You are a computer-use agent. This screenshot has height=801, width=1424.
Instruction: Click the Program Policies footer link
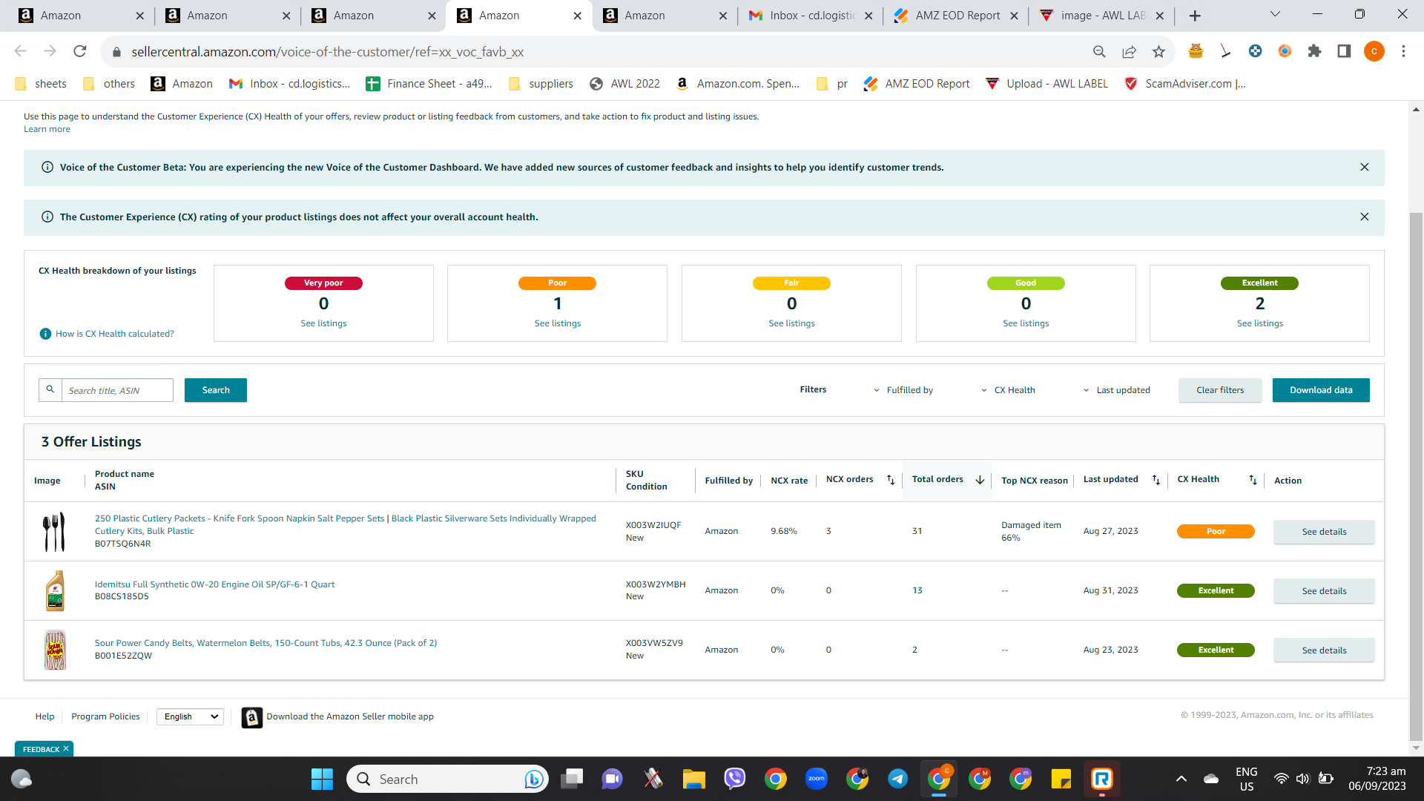click(105, 716)
